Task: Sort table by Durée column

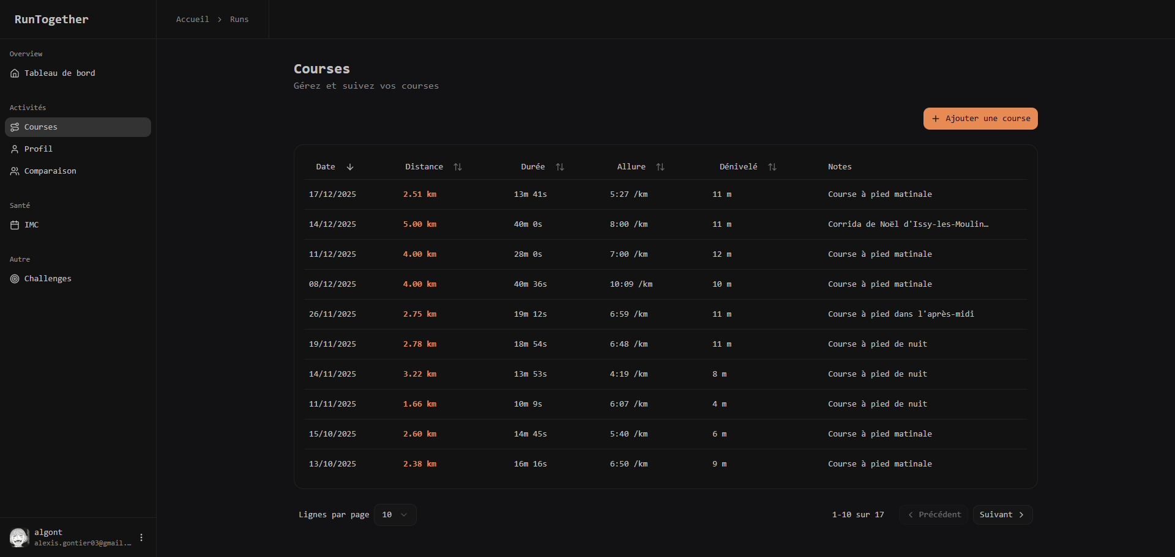Action: pyautogui.click(x=560, y=167)
